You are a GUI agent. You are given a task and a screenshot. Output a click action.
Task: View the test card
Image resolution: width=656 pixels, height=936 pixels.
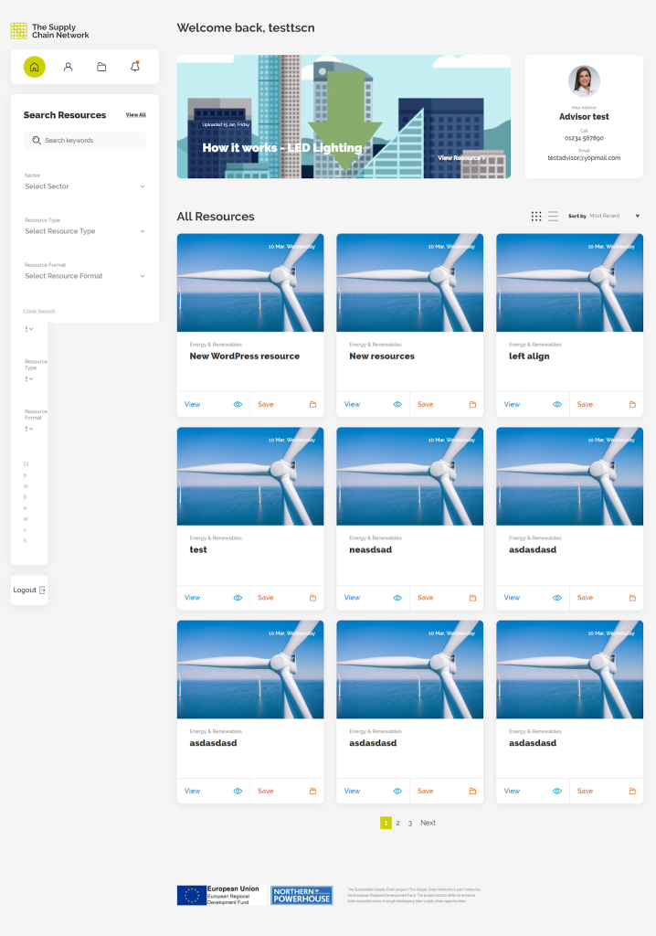(213, 598)
